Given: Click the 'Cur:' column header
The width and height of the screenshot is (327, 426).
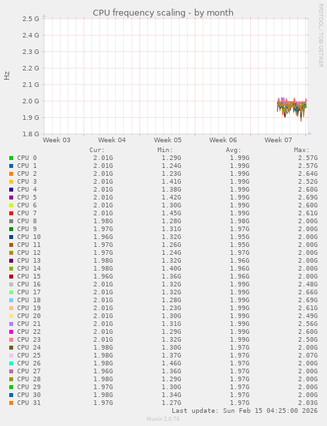Looking at the screenshot, I should (97, 150).
